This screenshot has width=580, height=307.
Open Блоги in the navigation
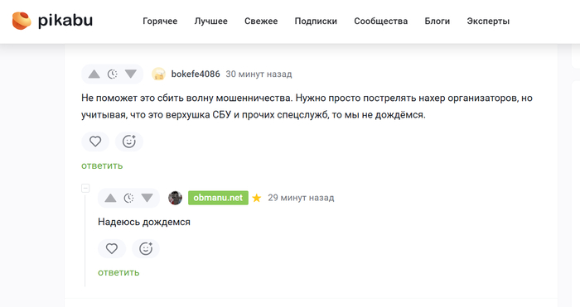pos(437,21)
